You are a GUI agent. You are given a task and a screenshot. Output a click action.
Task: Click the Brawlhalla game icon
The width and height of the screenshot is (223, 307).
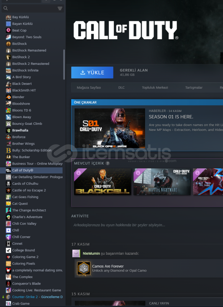click(9, 130)
